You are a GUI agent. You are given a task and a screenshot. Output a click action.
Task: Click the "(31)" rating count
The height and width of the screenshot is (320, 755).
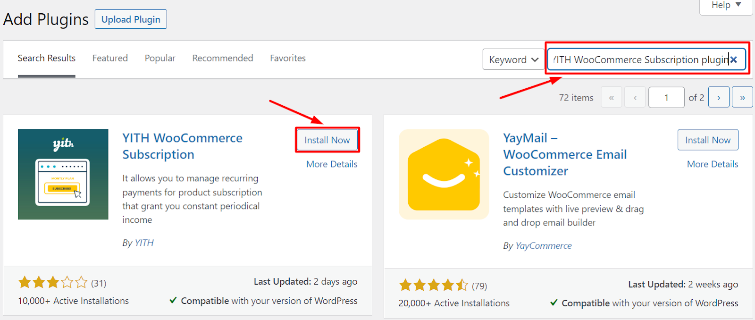99,283
